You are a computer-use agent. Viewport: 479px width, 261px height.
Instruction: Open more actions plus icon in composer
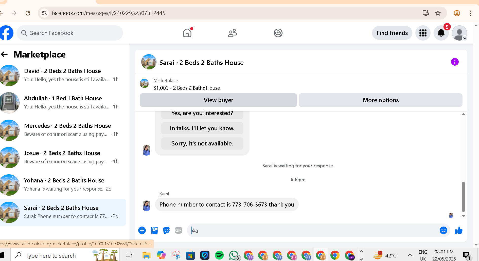[x=142, y=230]
